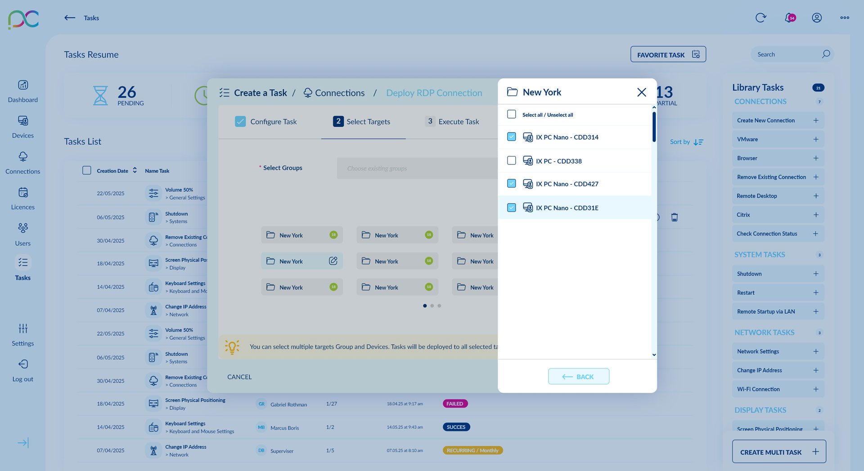Uncheck IX PC Nano - CDD427
864x471 pixels.
512,183
